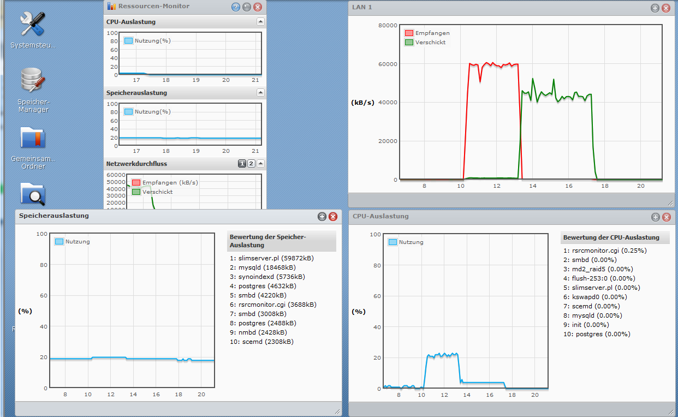
Task: Click the plus icon on Speicherauslastung window
Action: pyautogui.click(x=322, y=217)
